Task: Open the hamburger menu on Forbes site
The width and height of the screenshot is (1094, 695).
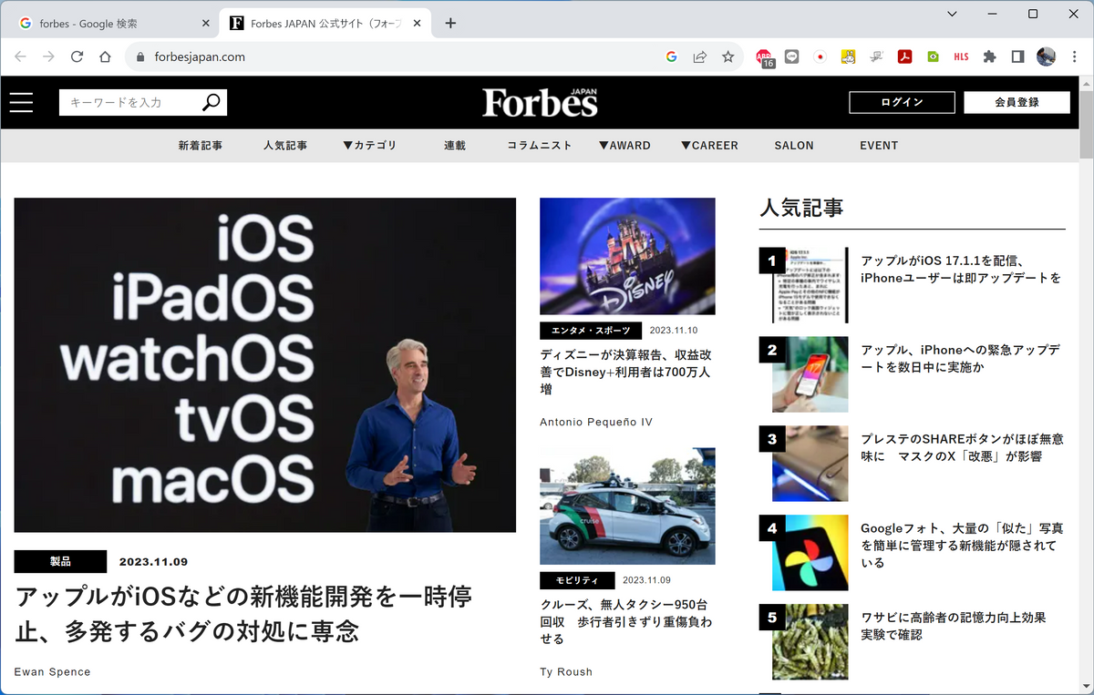Action: 21,102
